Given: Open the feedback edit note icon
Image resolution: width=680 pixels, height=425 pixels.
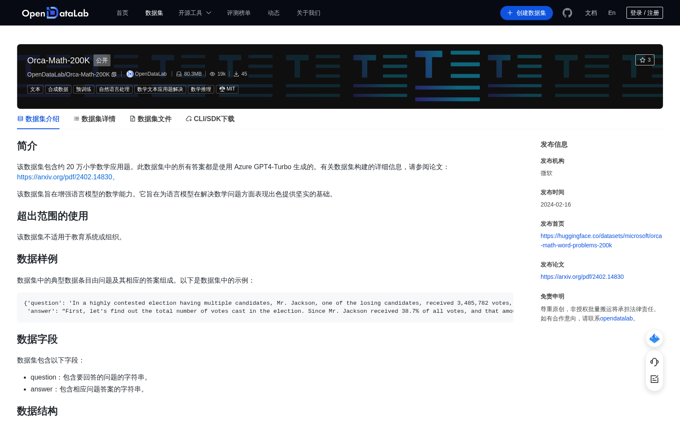Looking at the screenshot, I should click(654, 379).
